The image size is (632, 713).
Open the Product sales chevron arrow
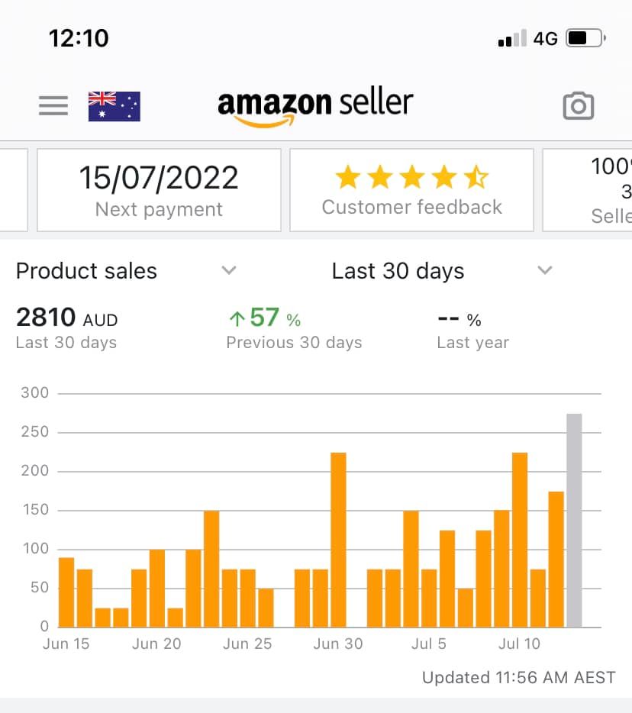click(x=229, y=270)
